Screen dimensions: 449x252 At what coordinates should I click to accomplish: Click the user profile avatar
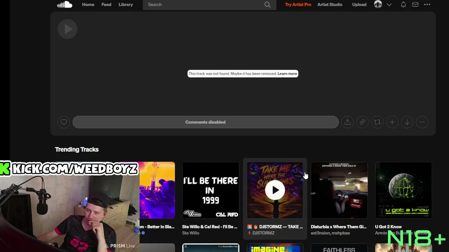378,4
